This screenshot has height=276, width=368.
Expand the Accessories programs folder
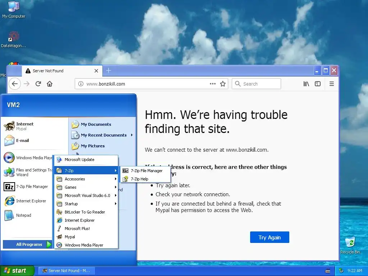(x=86, y=179)
